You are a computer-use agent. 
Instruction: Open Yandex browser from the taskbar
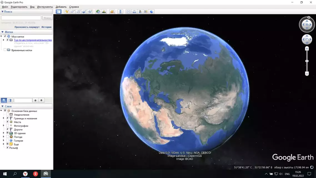(x=25, y=174)
